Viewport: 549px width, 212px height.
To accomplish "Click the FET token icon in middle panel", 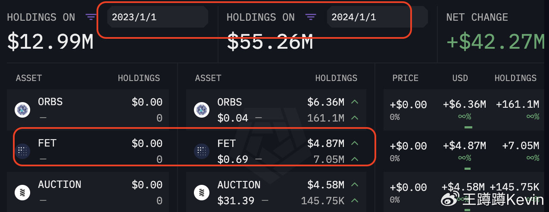I will tap(201, 151).
